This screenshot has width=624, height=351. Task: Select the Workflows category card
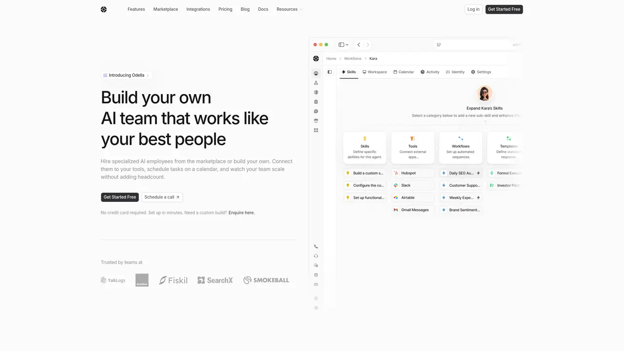[x=461, y=147]
